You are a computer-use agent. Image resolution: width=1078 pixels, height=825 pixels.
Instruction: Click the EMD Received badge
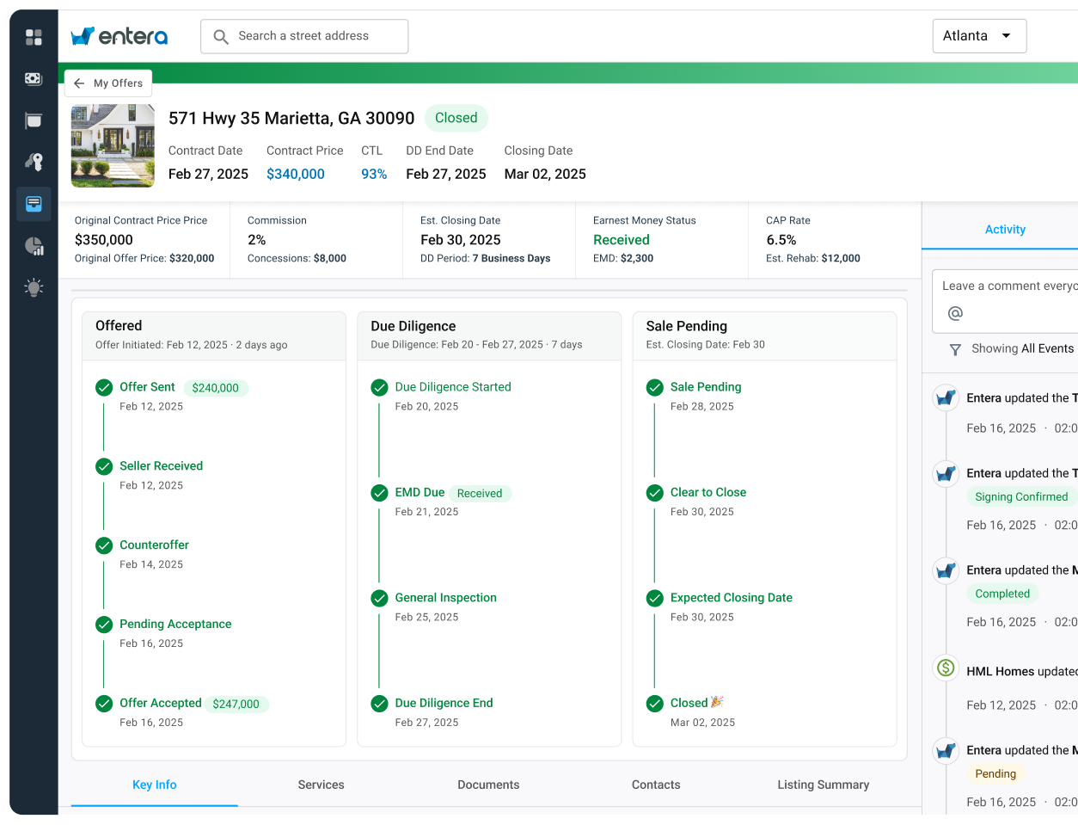tap(480, 493)
